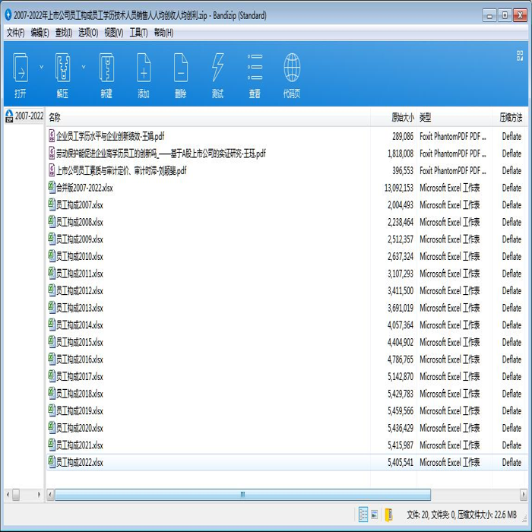Click the tree pane scrollbar left arrow
The width and height of the screenshot is (532, 532).
8,495
